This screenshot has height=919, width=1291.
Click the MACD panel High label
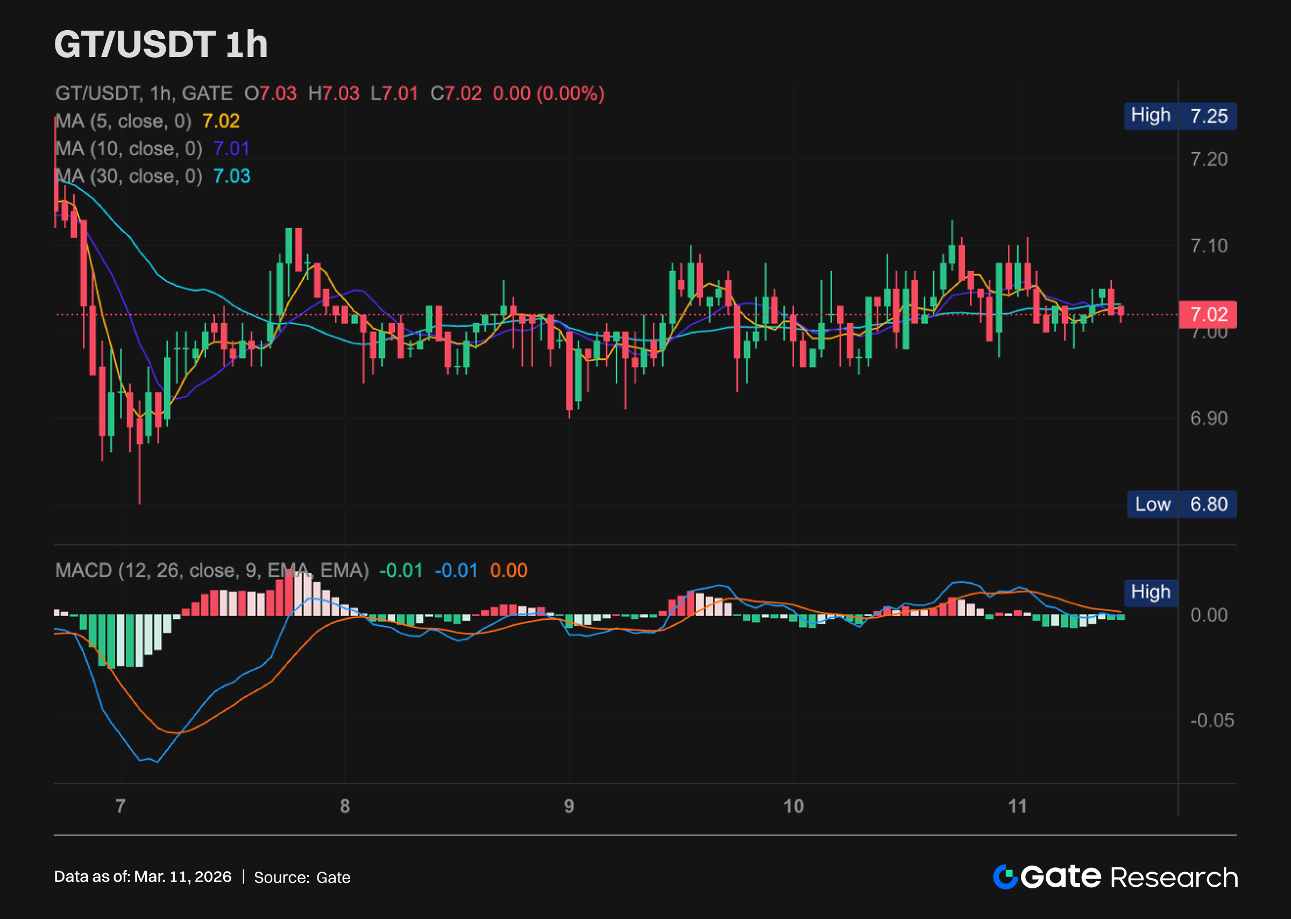click(1150, 592)
